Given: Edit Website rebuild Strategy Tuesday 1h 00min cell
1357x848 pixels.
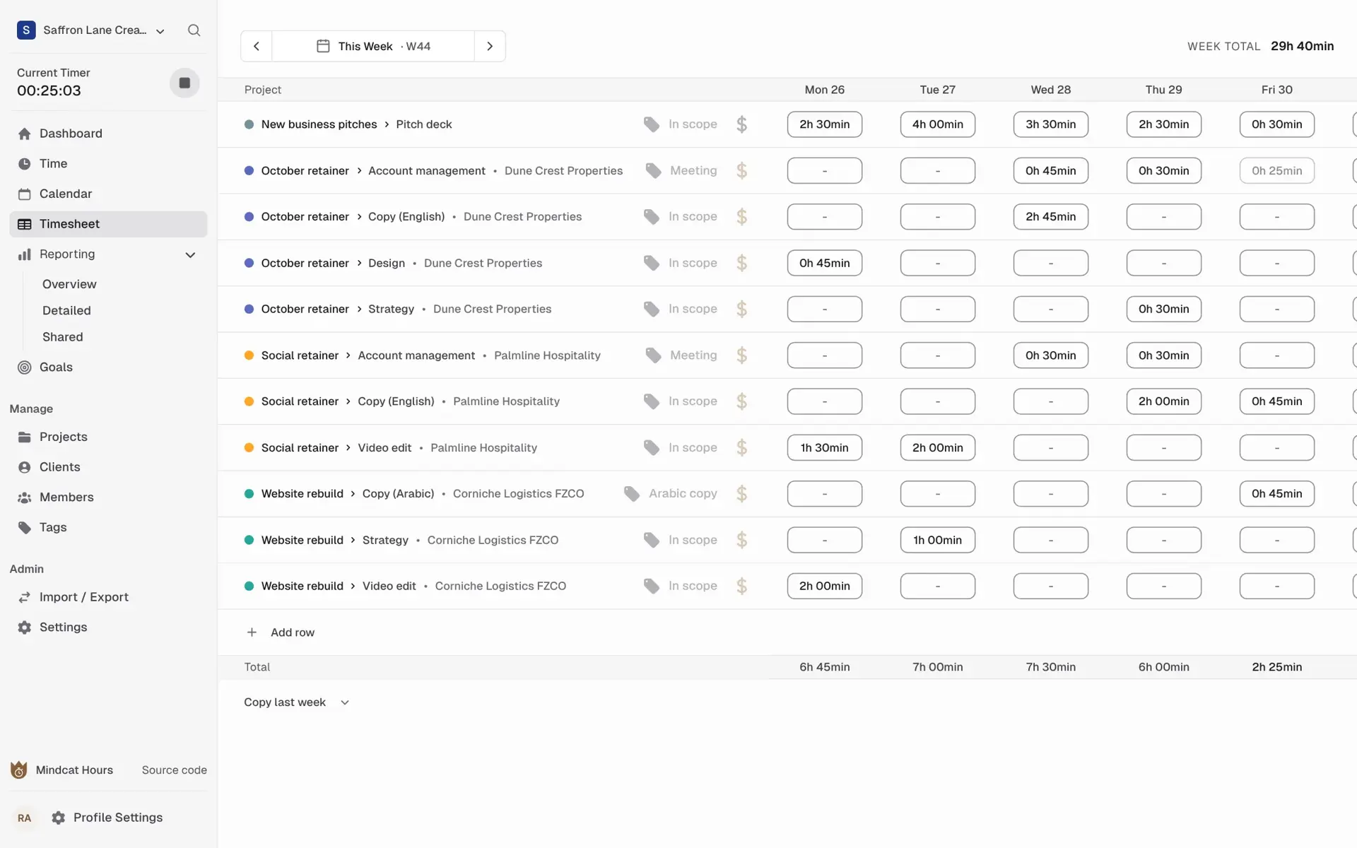Looking at the screenshot, I should [938, 540].
